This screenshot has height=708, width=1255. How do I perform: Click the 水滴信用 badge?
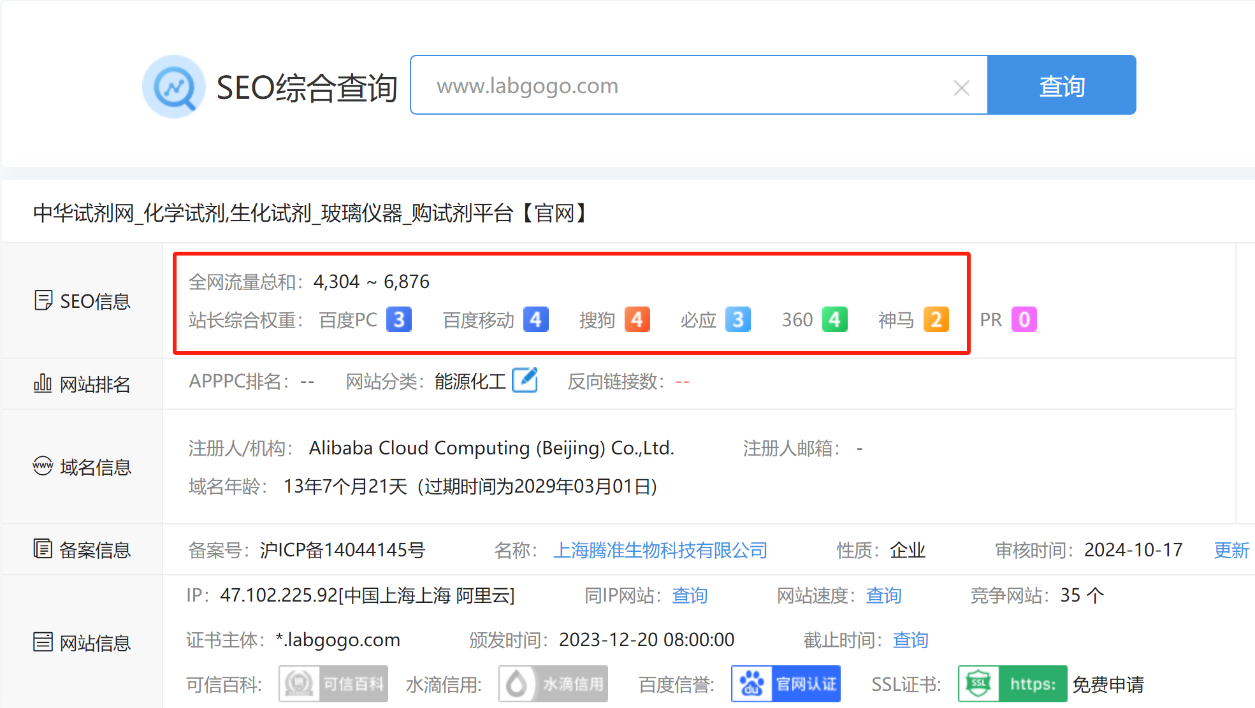[x=553, y=684]
